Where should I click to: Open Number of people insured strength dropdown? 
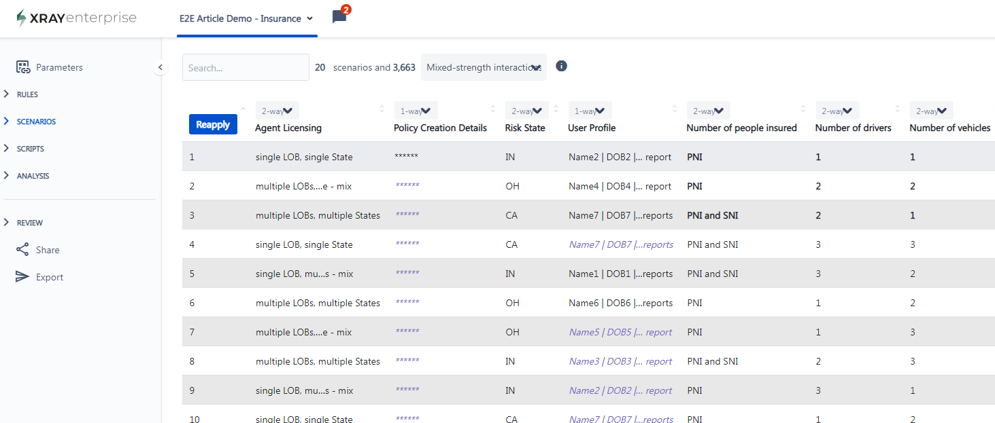(x=708, y=111)
